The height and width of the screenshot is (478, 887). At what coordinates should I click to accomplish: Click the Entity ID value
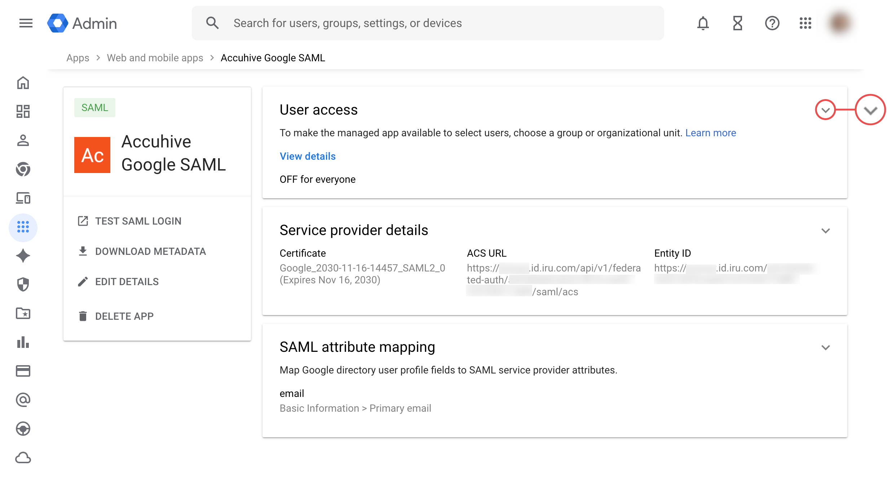(736, 273)
